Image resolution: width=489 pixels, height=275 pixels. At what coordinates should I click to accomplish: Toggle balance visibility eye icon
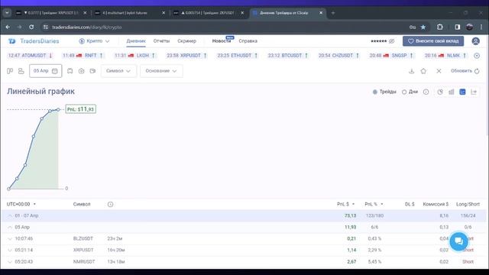tap(391, 41)
